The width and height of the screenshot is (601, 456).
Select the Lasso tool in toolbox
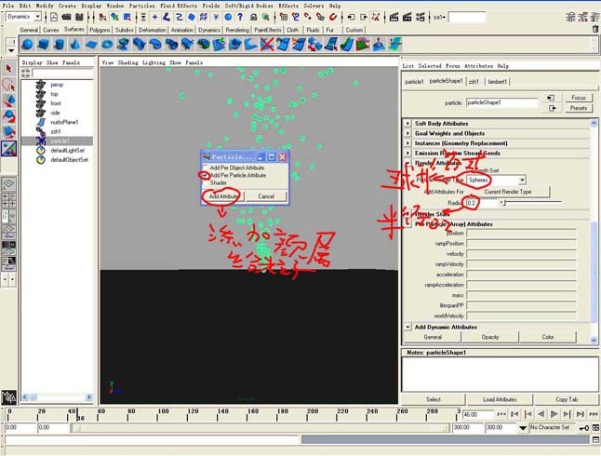pyautogui.click(x=8, y=85)
